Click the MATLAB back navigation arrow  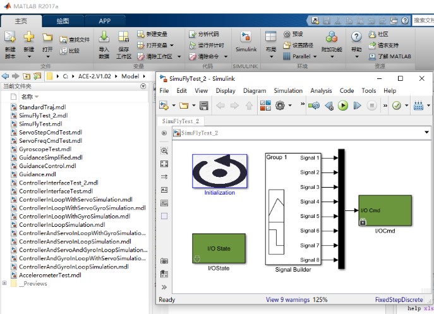pyautogui.click(x=5, y=76)
